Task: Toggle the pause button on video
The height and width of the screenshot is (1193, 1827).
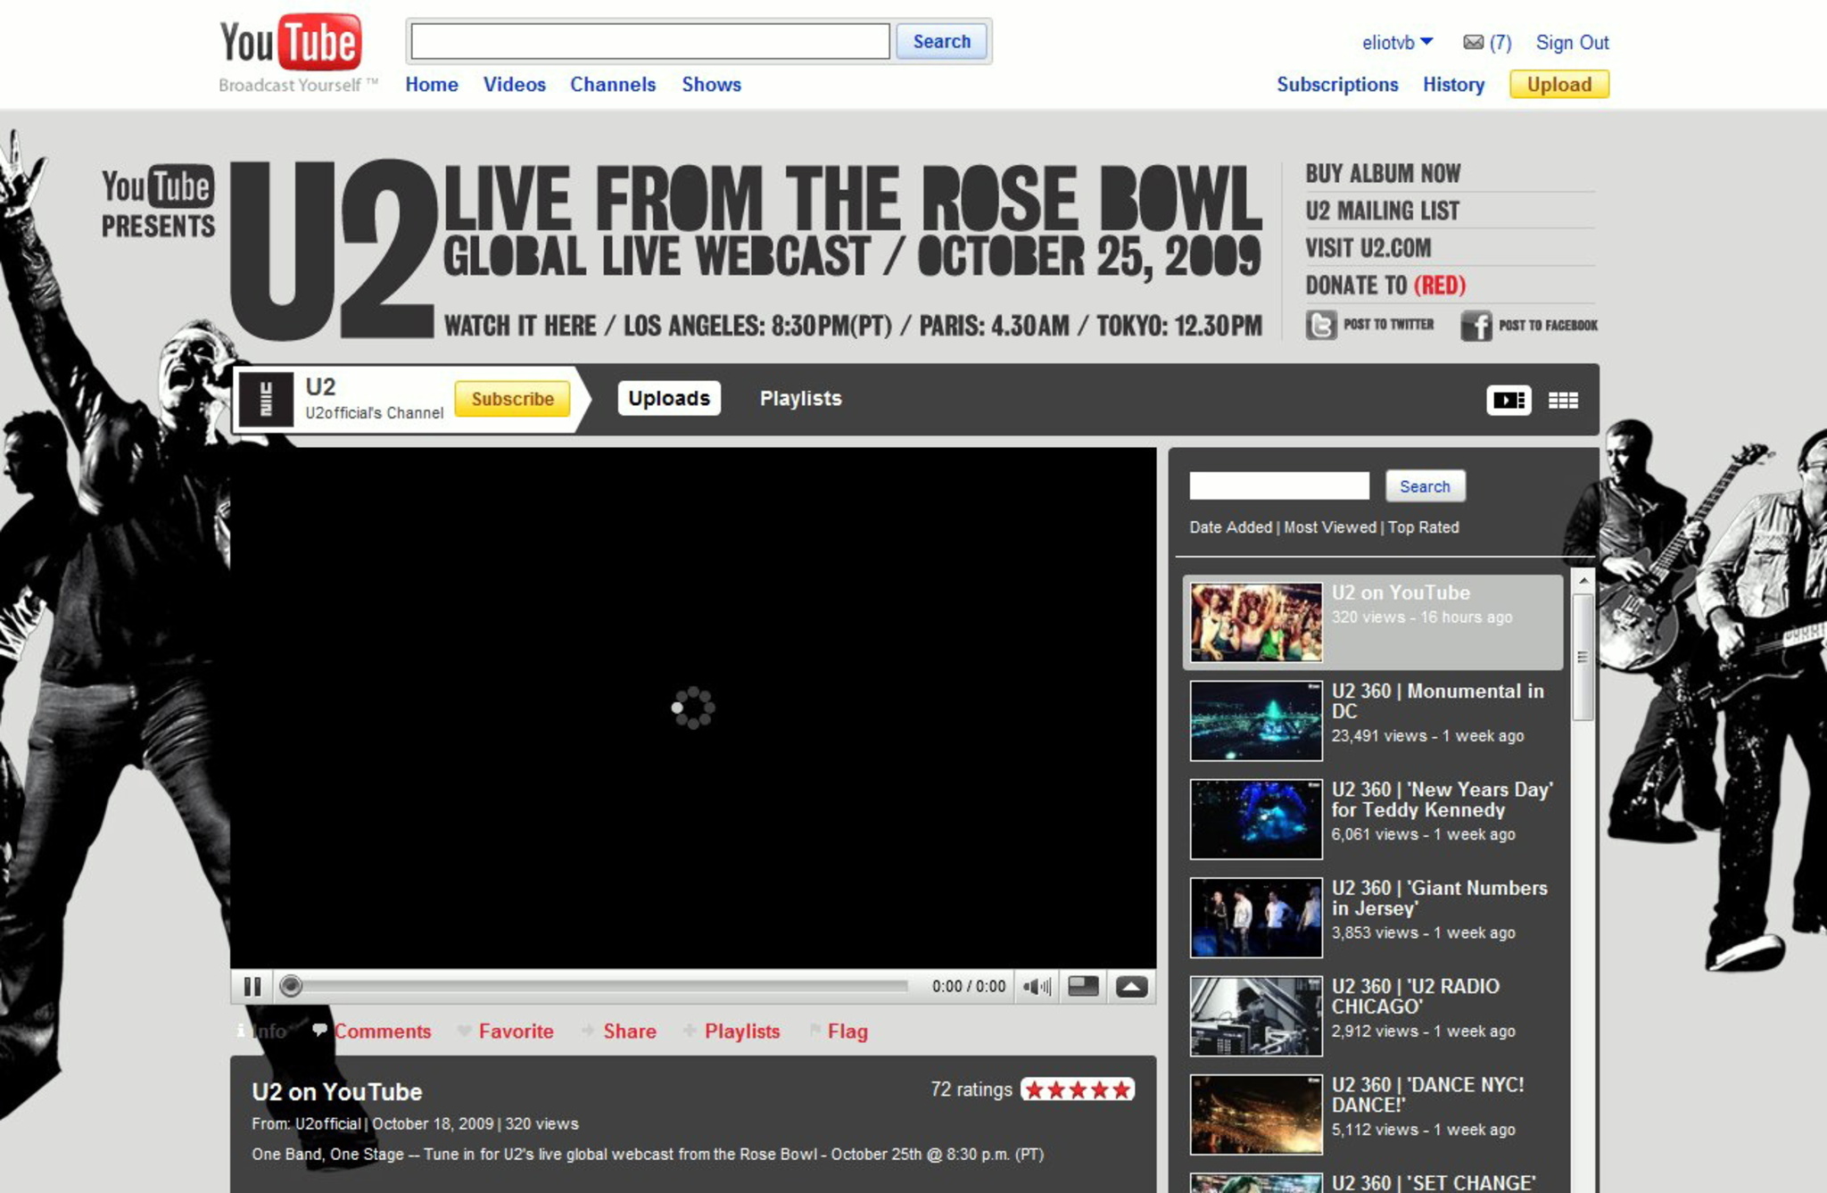Action: (253, 985)
